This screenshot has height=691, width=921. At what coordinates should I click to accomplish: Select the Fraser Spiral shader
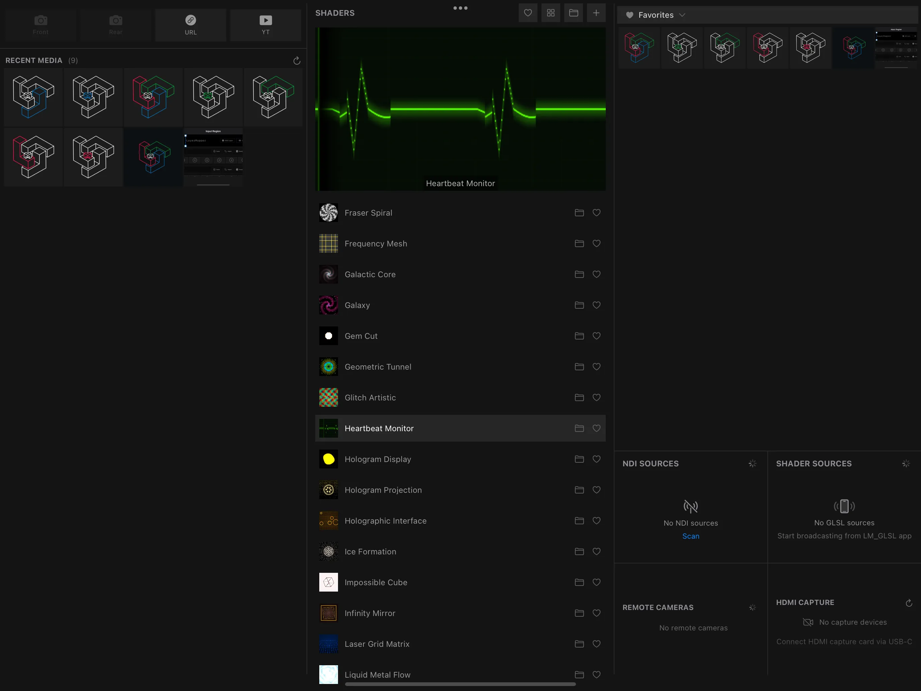point(460,213)
